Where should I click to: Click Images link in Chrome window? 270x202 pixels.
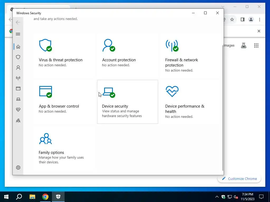pyautogui.click(x=229, y=46)
